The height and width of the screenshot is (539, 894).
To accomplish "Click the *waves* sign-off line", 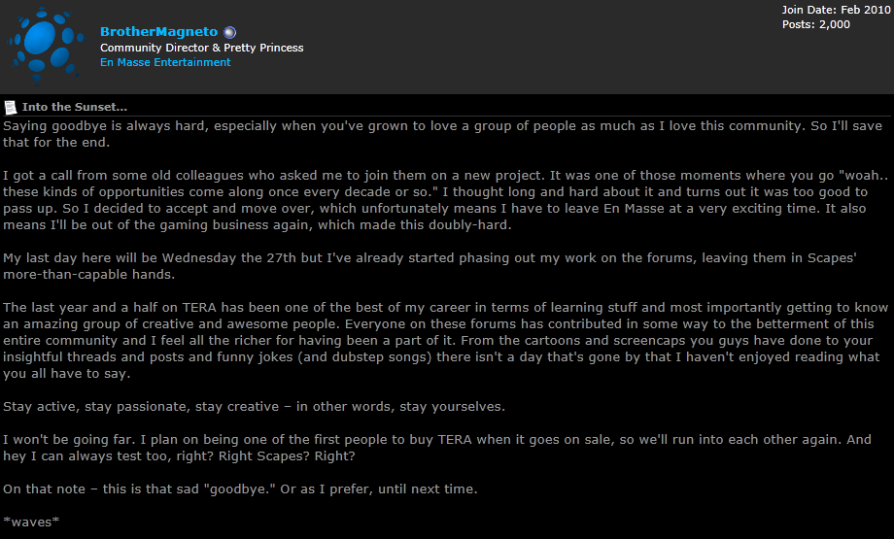I will (31, 522).
